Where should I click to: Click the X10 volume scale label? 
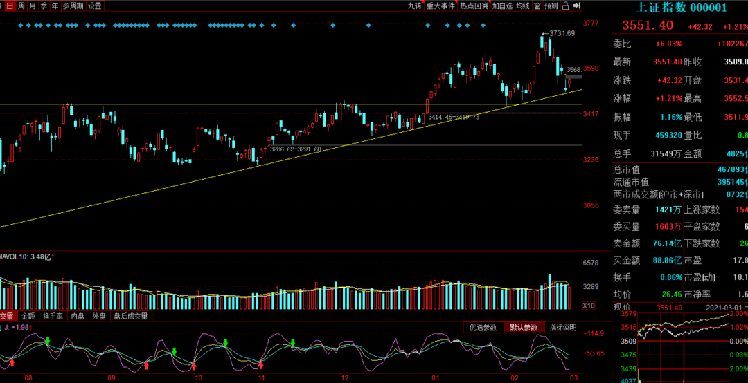click(x=589, y=306)
